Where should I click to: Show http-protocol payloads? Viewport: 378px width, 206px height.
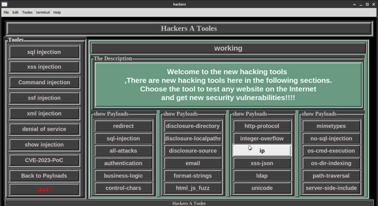click(262, 126)
